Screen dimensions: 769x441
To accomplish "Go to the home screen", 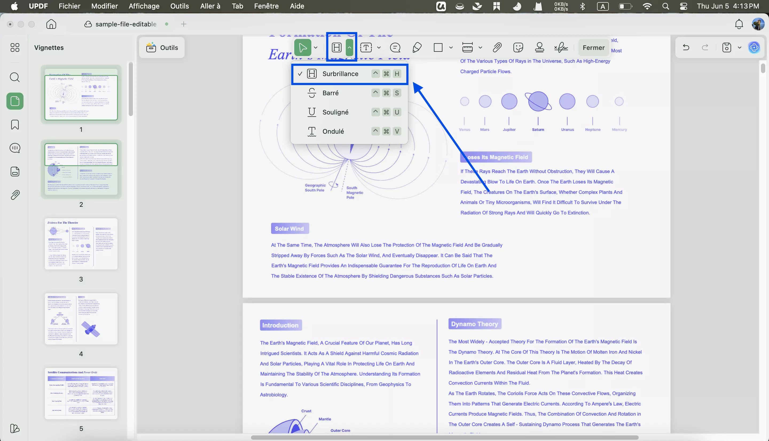I will 51,24.
